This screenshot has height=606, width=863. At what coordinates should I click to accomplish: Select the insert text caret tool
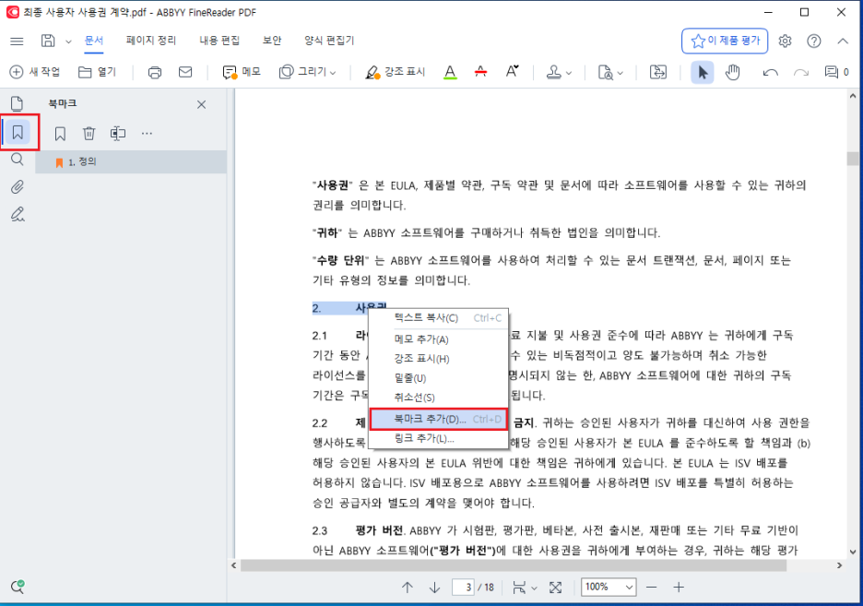[x=512, y=72]
